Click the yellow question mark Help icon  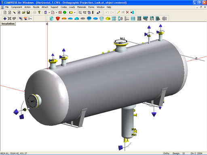pos(39,13)
